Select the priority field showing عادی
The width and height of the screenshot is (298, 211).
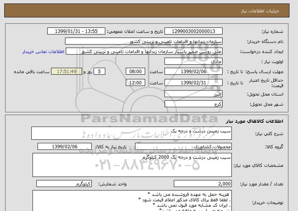[193, 62]
